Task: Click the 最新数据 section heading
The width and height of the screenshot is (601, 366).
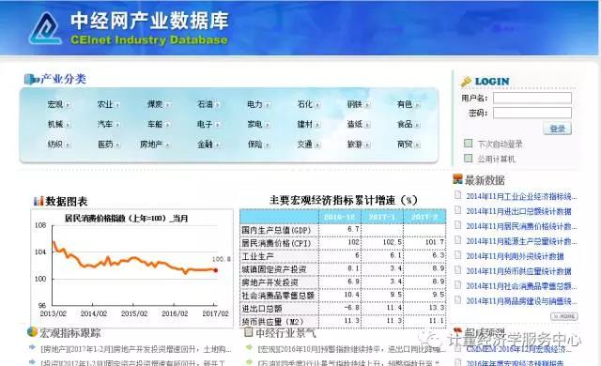Action: click(485, 180)
